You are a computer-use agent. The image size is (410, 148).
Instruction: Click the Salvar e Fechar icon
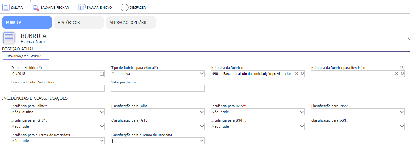[36, 8]
